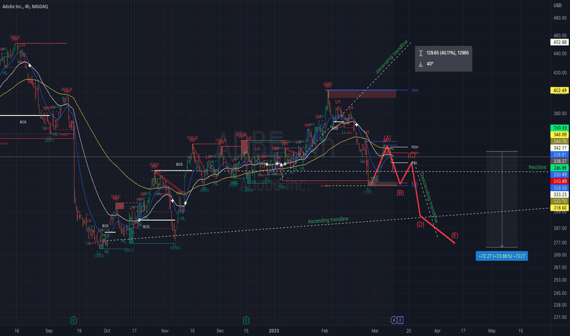Click the green earnings E marker near Sep 19
The height and width of the screenshot is (336, 570).
tap(73, 320)
